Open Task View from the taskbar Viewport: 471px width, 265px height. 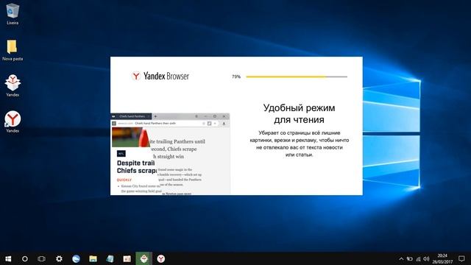[41, 258]
